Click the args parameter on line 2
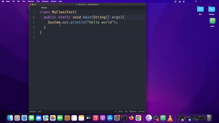The image size is (219, 123). (x=116, y=17)
